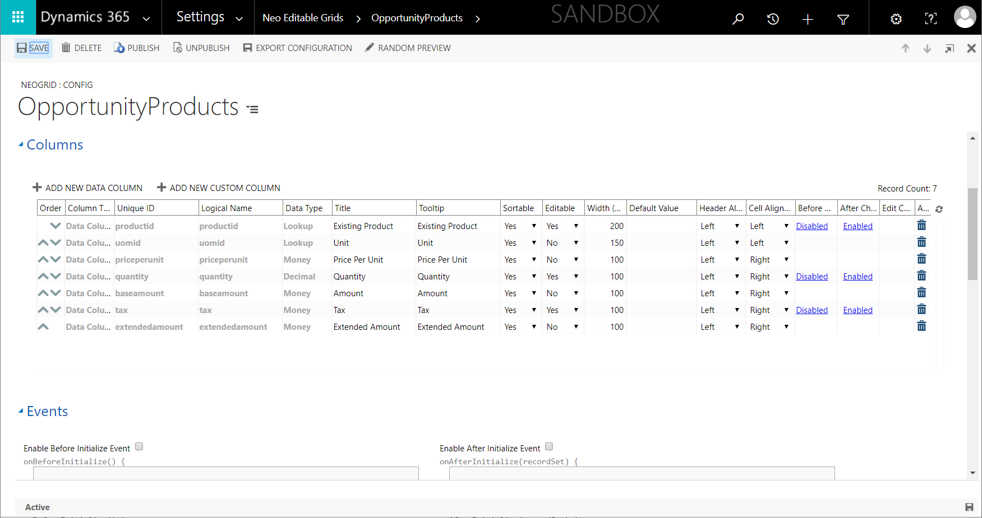Open the advanced find filter icon
Image resolution: width=982 pixels, height=518 pixels.
(x=843, y=20)
